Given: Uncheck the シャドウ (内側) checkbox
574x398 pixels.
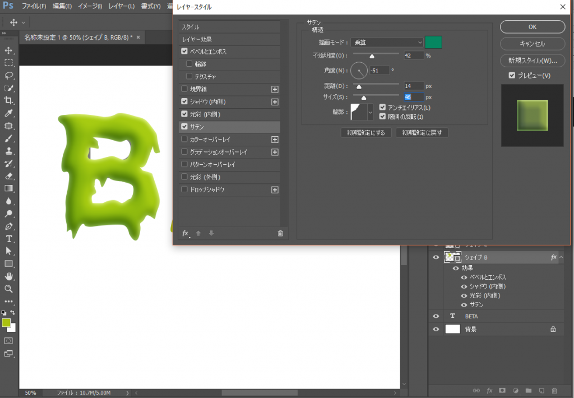Looking at the screenshot, I should pyautogui.click(x=184, y=101).
